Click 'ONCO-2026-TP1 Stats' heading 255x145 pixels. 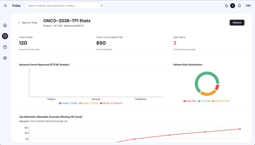pos(67,21)
